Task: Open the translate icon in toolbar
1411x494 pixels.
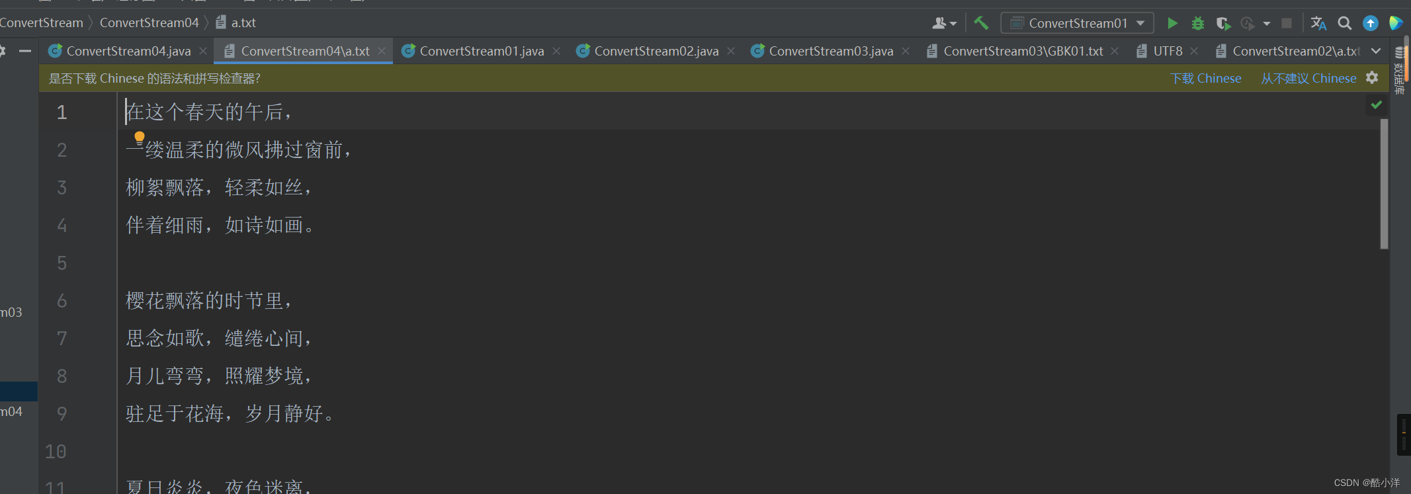Action: [x=1318, y=23]
